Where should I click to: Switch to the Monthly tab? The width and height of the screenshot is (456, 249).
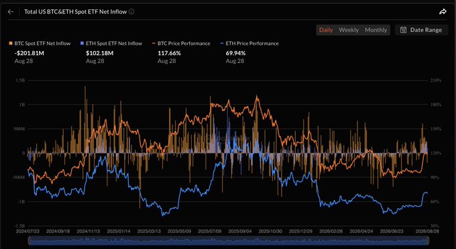376,30
